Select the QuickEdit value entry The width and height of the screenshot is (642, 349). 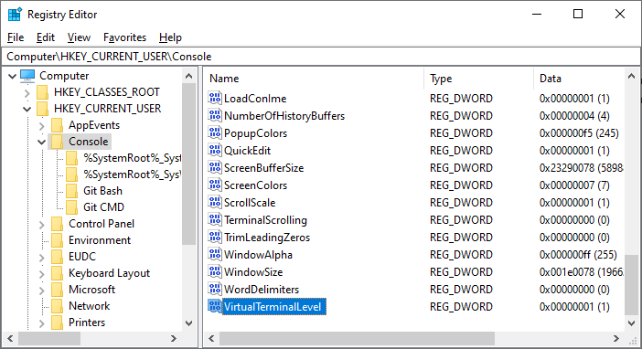247,151
